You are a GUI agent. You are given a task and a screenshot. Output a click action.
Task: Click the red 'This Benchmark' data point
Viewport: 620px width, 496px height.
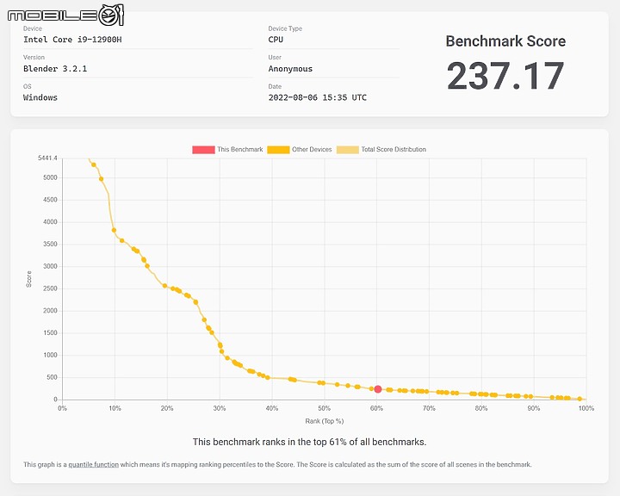pos(378,389)
